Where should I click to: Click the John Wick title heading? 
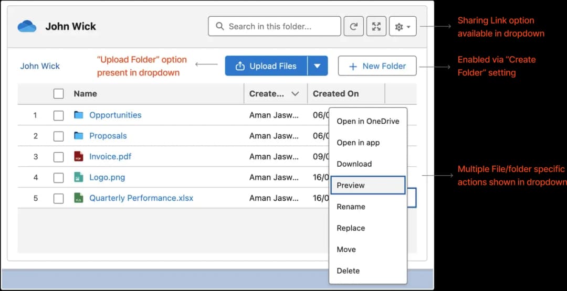tap(70, 26)
